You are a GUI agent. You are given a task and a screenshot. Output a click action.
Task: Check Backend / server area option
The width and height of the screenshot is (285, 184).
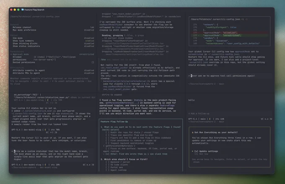(107, 162)
